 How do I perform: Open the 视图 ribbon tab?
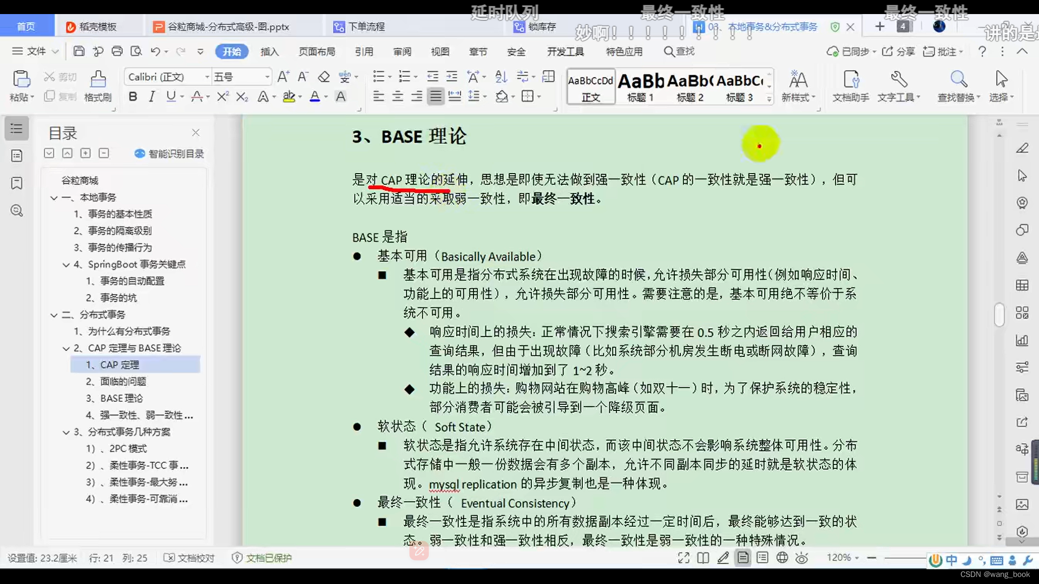pyautogui.click(x=440, y=51)
